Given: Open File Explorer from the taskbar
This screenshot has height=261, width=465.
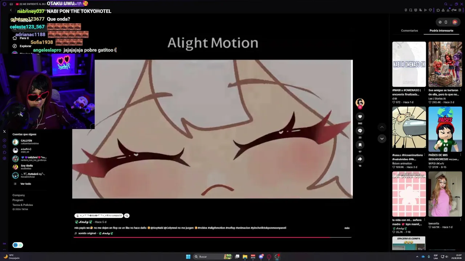Looking at the screenshot, I should pyautogui.click(x=245, y=257).
